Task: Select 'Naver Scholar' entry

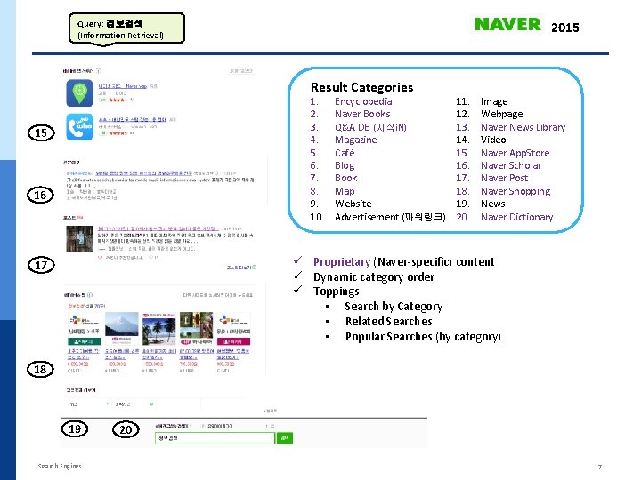Action: [x=511, y=165]
